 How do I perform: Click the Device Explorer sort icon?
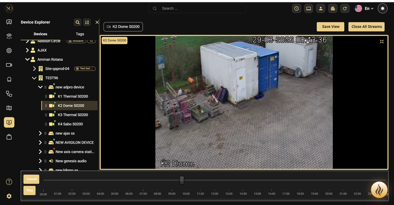tap(87, 22)
